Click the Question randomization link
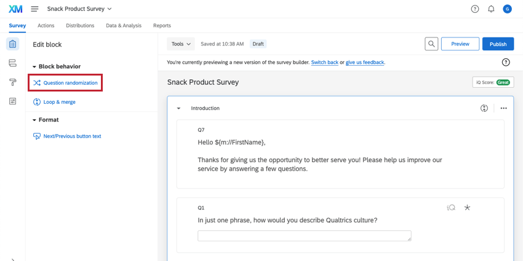The width and height of the screenshot is (523, 261). click(70, 83)
